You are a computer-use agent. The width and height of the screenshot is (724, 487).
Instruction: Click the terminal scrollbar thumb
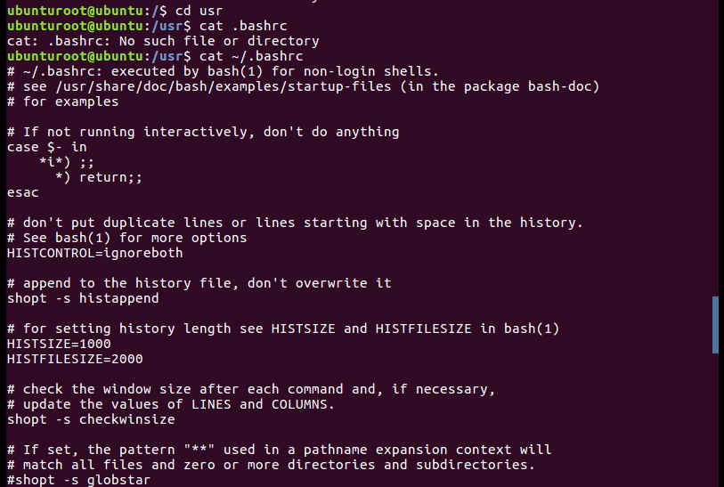click(x=715, y=325)
